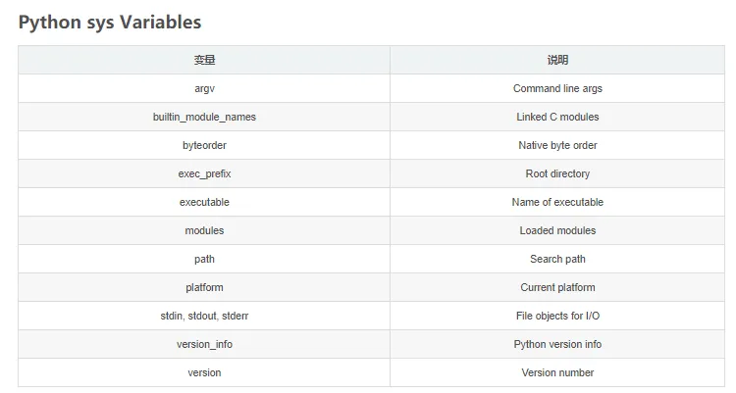The height and width of the screenshot is (393, 736).
Task: Select the 变量 column header
Action: [x=204, y=60]
